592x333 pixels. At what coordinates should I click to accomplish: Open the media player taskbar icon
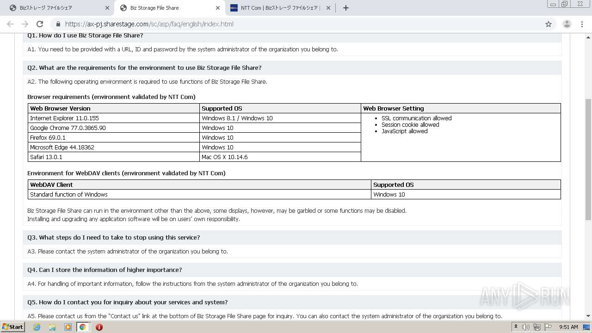[68, 327]
